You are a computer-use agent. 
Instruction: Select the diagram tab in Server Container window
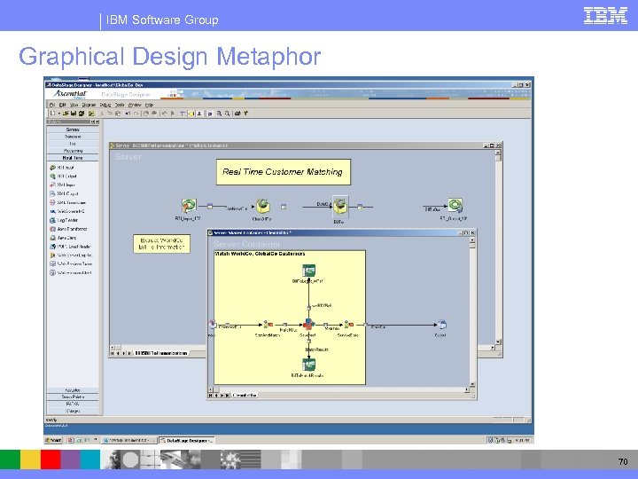coord(245,396)
